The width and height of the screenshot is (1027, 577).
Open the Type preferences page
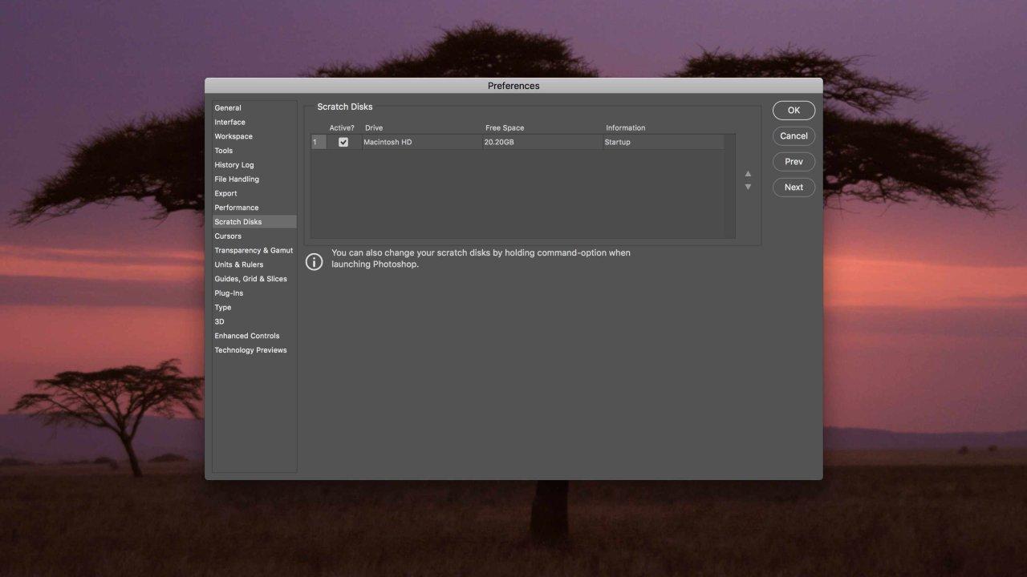[222, 307]
